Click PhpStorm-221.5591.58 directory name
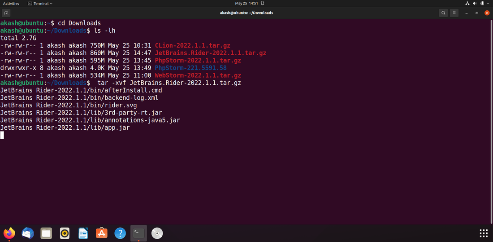Image resolution: width=493 pixels, height=242 pixels. click(x=190, y=68)
